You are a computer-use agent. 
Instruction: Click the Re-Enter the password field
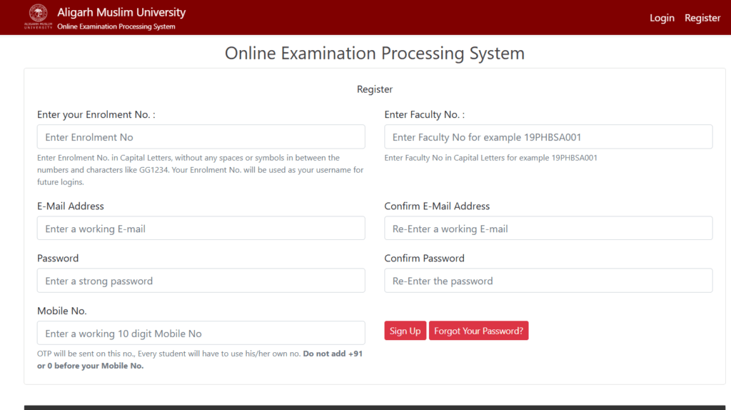coord(548,281)
